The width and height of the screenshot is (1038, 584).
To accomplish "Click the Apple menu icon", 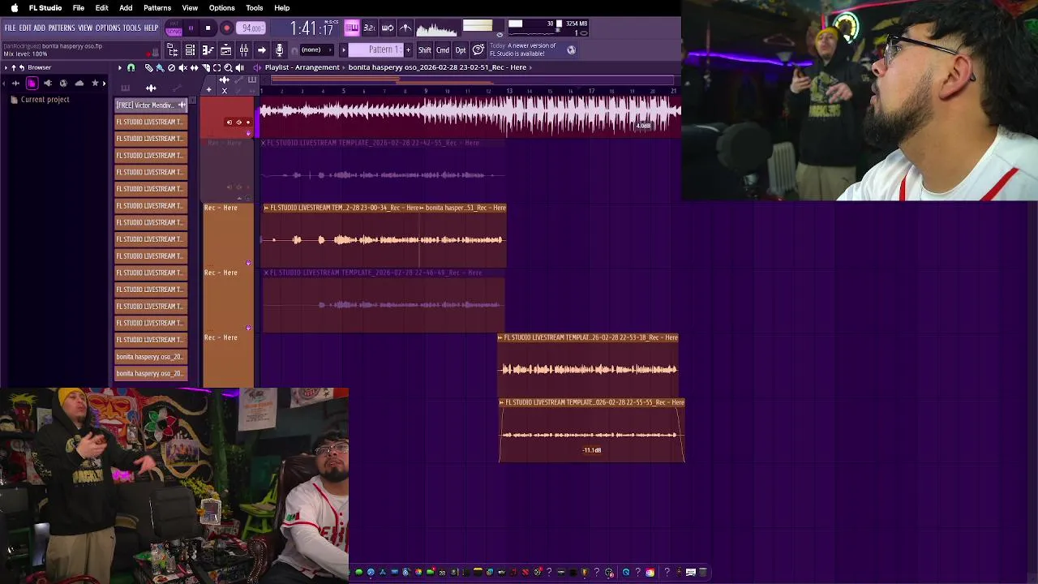I will 14,8.
